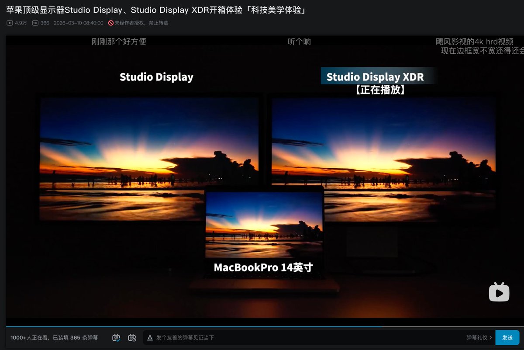Click the danmaku count icon beside 366
Viewport: 524px width, 350px height.
[35, 23]
